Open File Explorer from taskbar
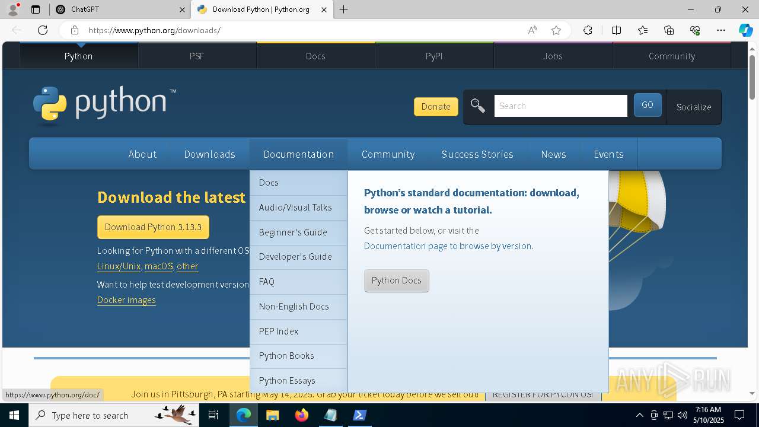This screenshot has height=427, width=759. (272, 415)
